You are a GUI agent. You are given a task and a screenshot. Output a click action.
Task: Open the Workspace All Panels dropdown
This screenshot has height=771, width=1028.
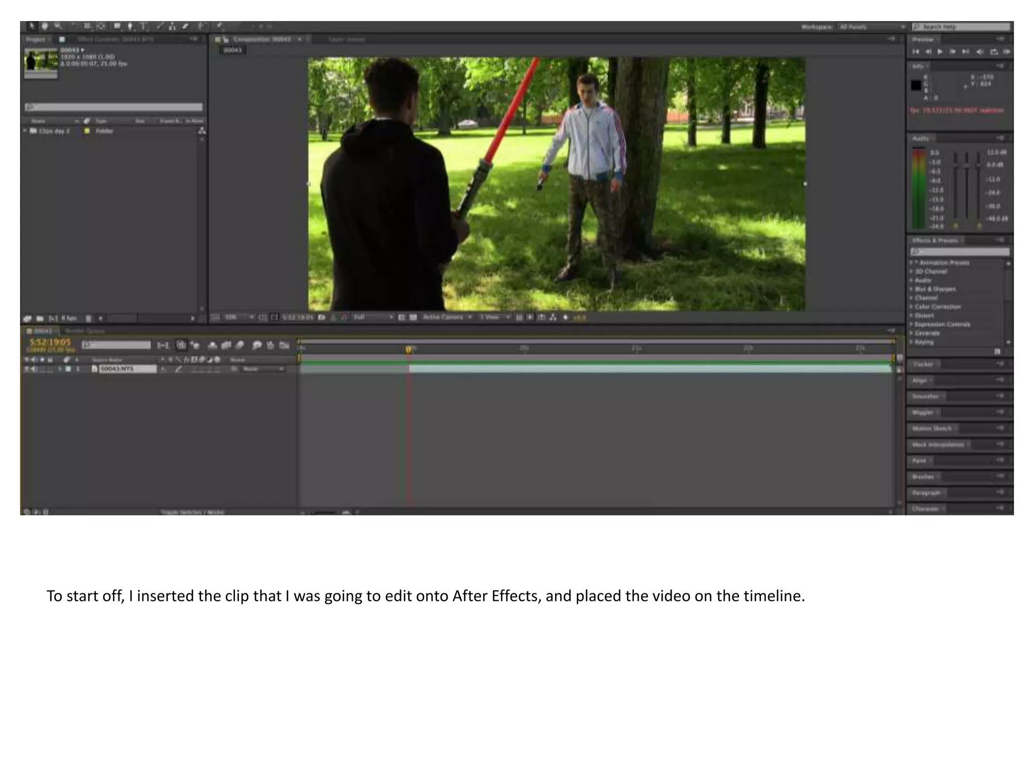(x=872, y=27)
